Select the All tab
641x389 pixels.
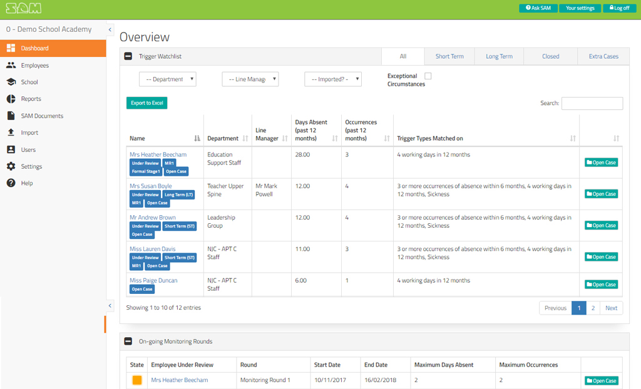[x=403, y=56]
